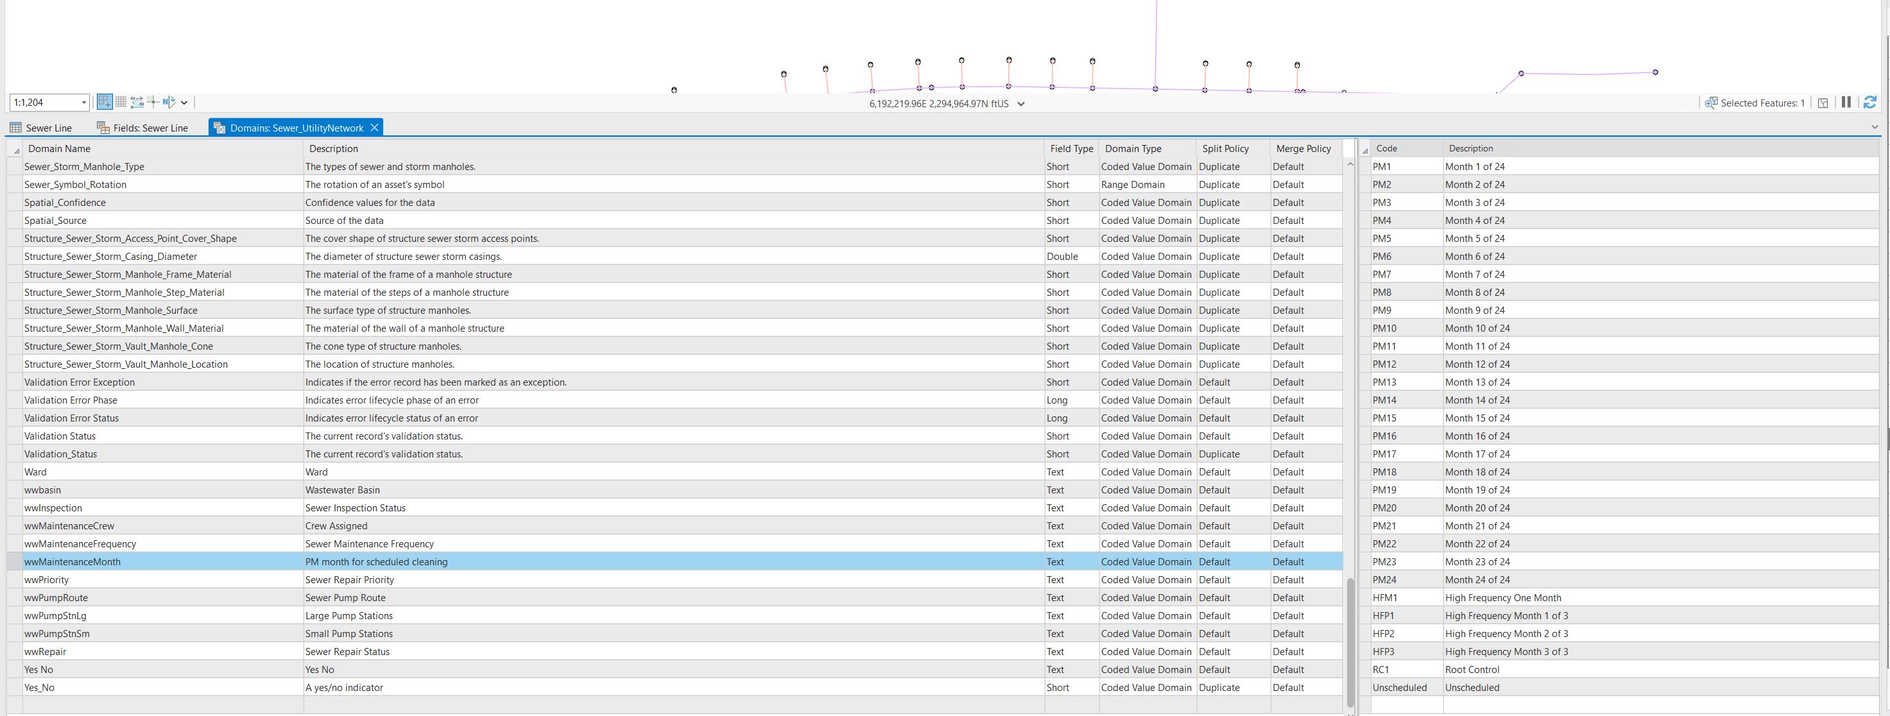Refresh the table view with the refresh icon
The width and height of the screenshot is (1890, 716).
click(x=1869, y=103)
